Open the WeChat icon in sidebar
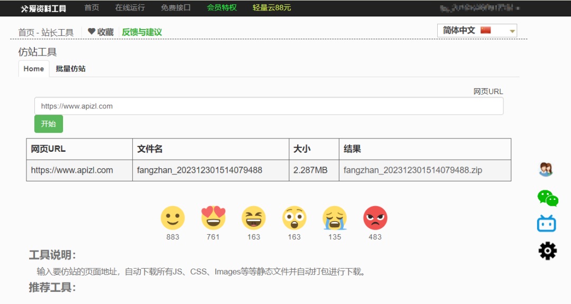Screen dimensions: 571x304 (x=547, y=198)
